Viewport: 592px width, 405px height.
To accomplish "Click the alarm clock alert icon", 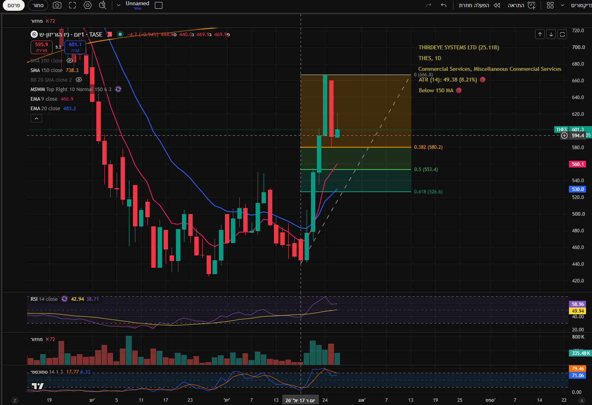I will [x=531, y=5].
